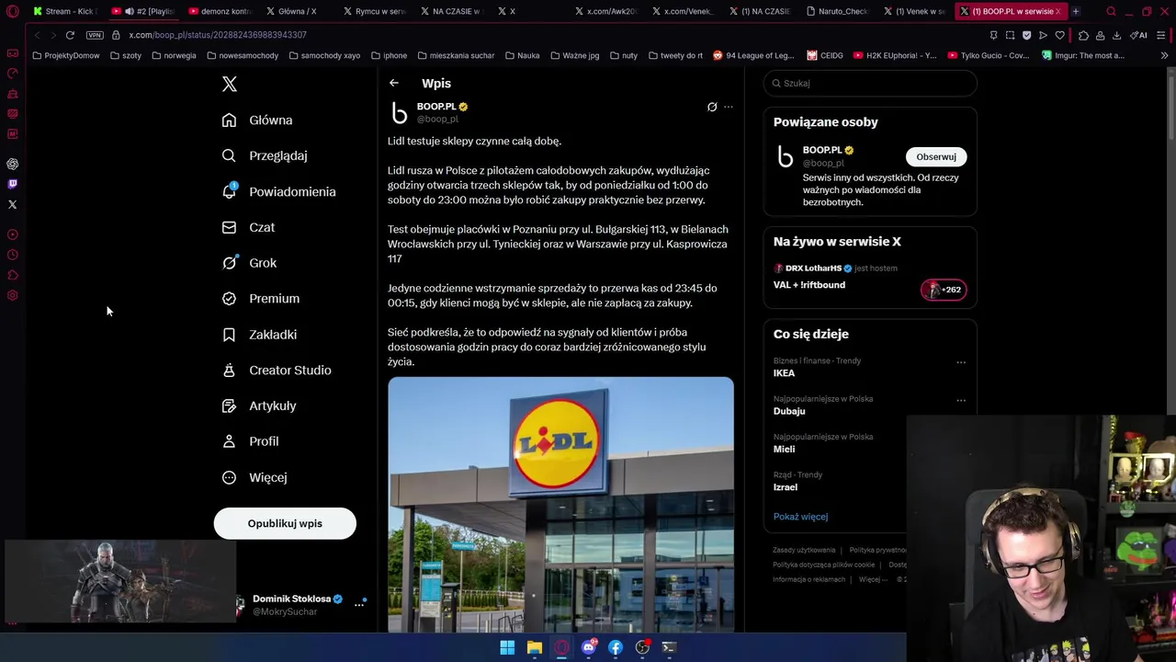
Task: Open Lidl store image in post
Action: [x=560, y=505]
